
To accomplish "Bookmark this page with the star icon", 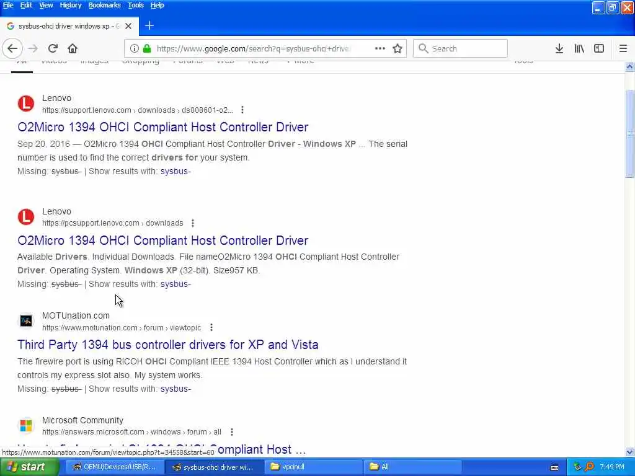I will coord(397,48).
